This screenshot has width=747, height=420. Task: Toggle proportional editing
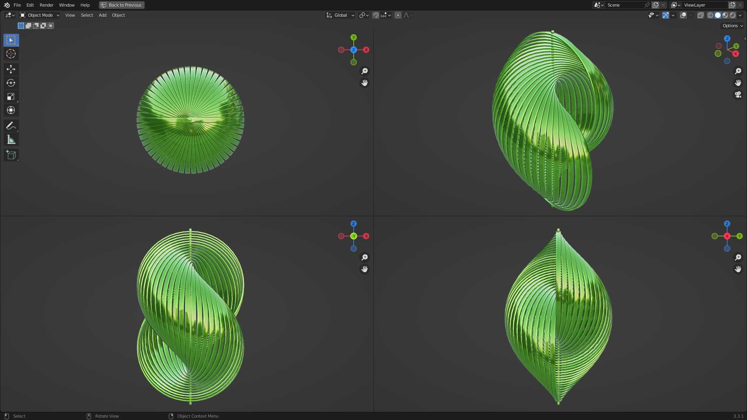pyautogui.click(x=398, y=15)
